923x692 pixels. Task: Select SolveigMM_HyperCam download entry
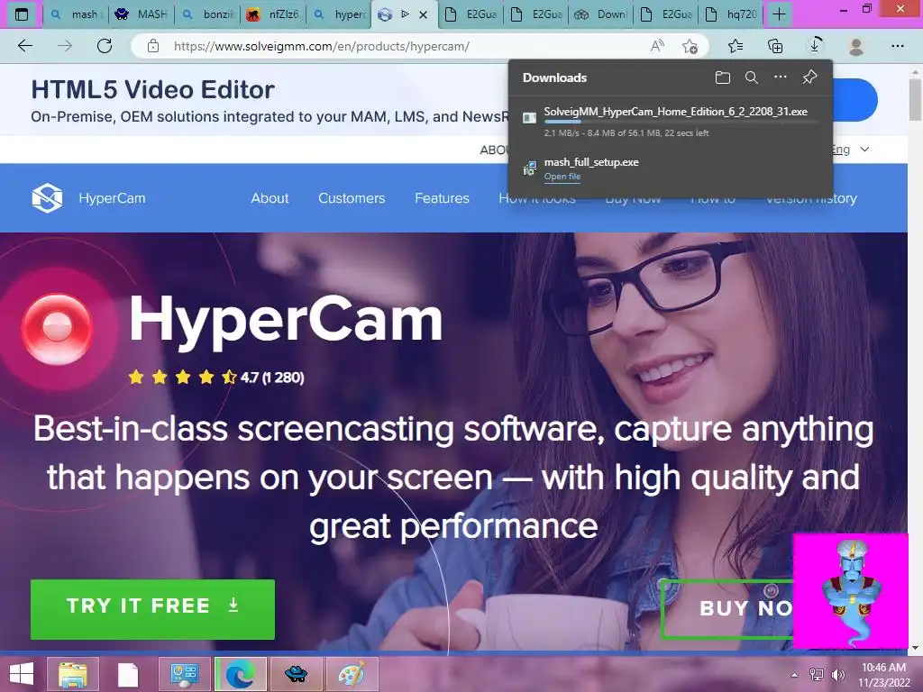point(670,122)
